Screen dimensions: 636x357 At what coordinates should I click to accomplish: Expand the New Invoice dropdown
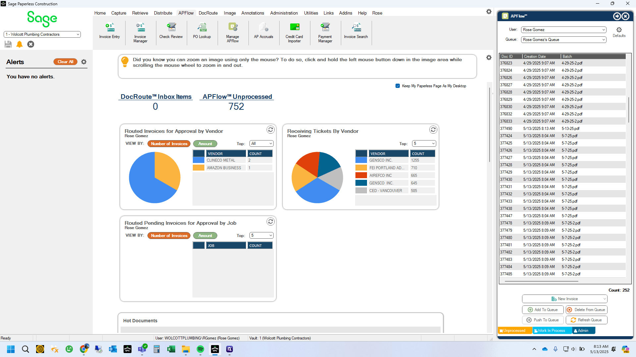pos(605,299)
